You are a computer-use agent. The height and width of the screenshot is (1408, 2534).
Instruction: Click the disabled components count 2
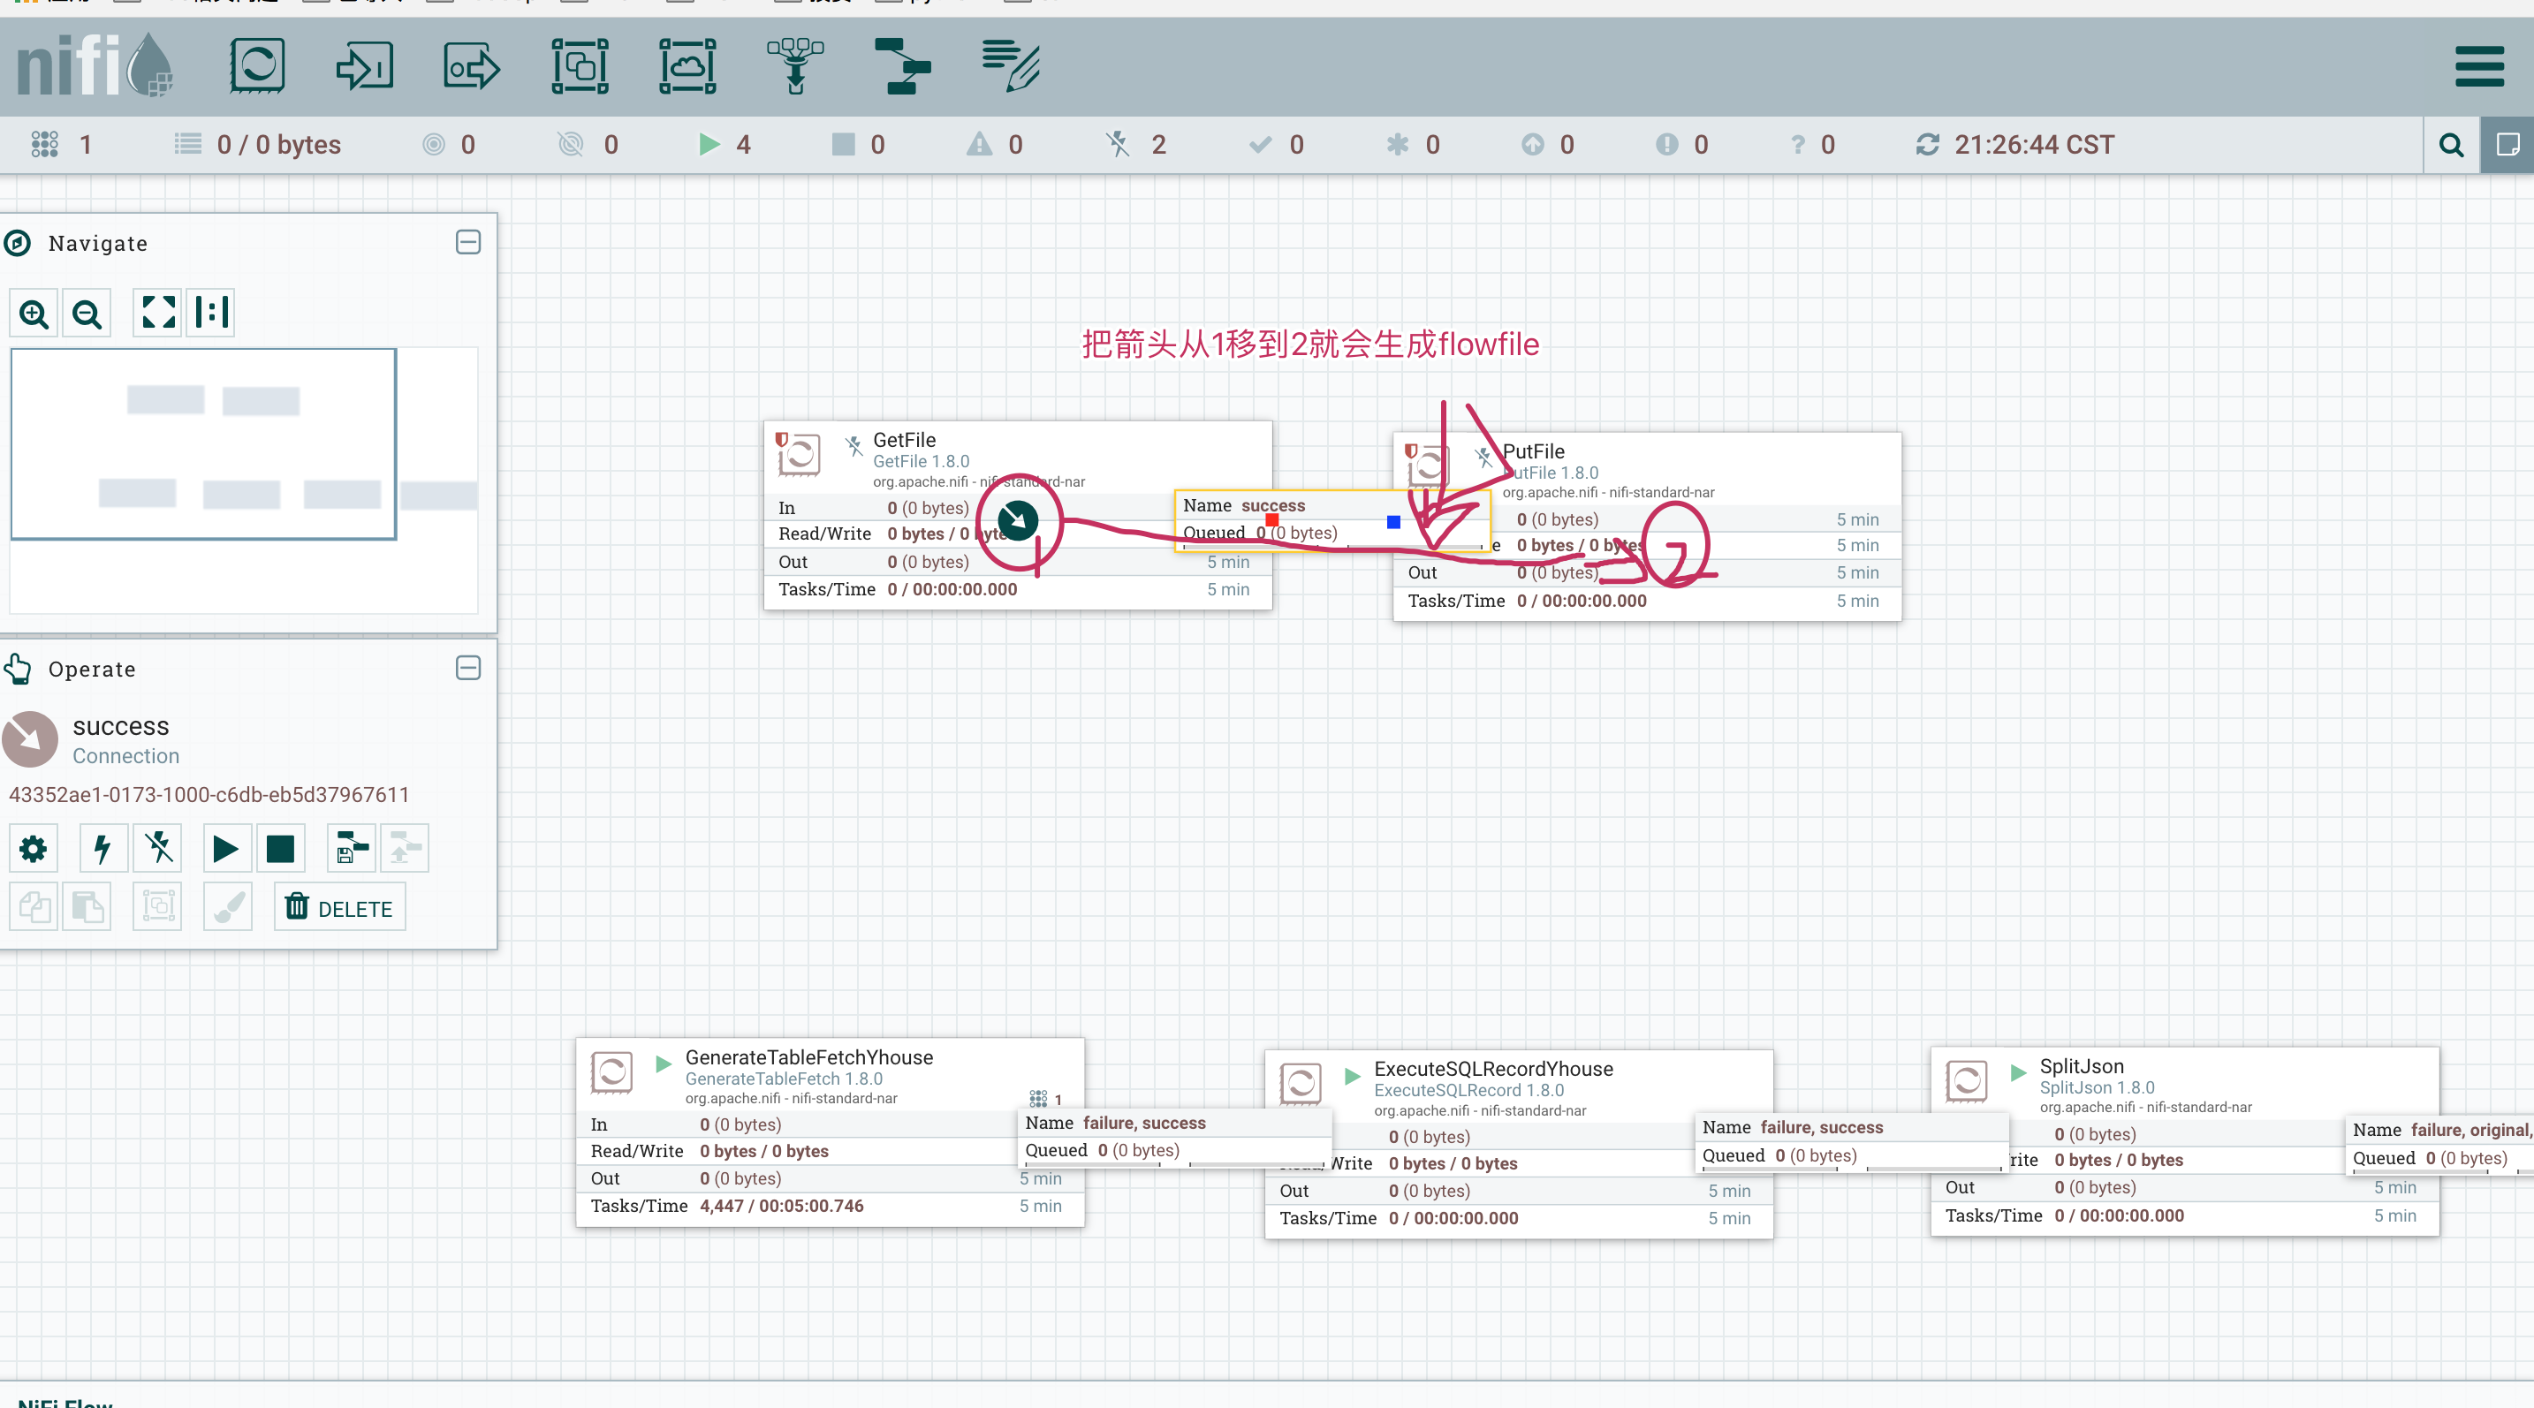[1136, 146]
